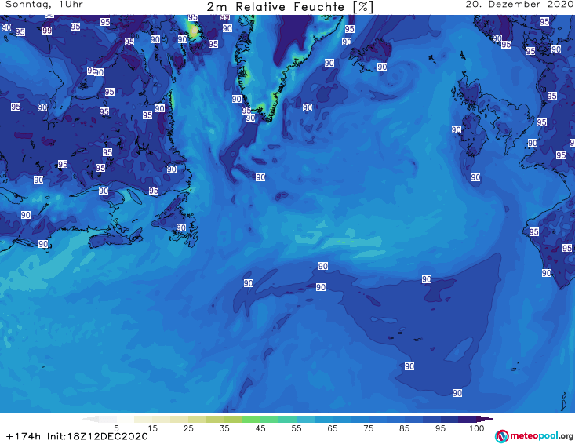
Task: Select the map title '2m Relative Feuchte [%]'
Action: pos(290,7)
